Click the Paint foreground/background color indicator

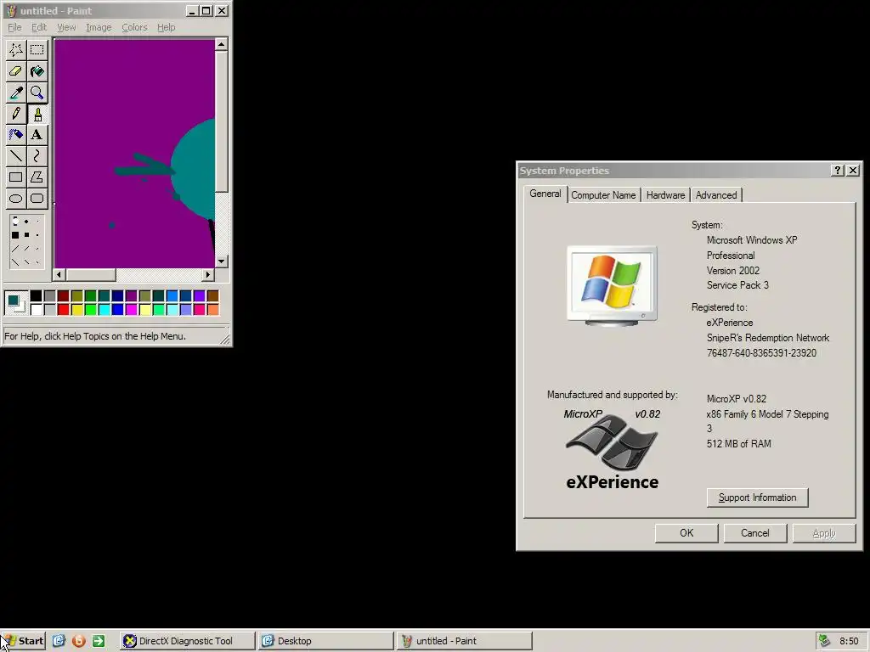click(15, 303)
